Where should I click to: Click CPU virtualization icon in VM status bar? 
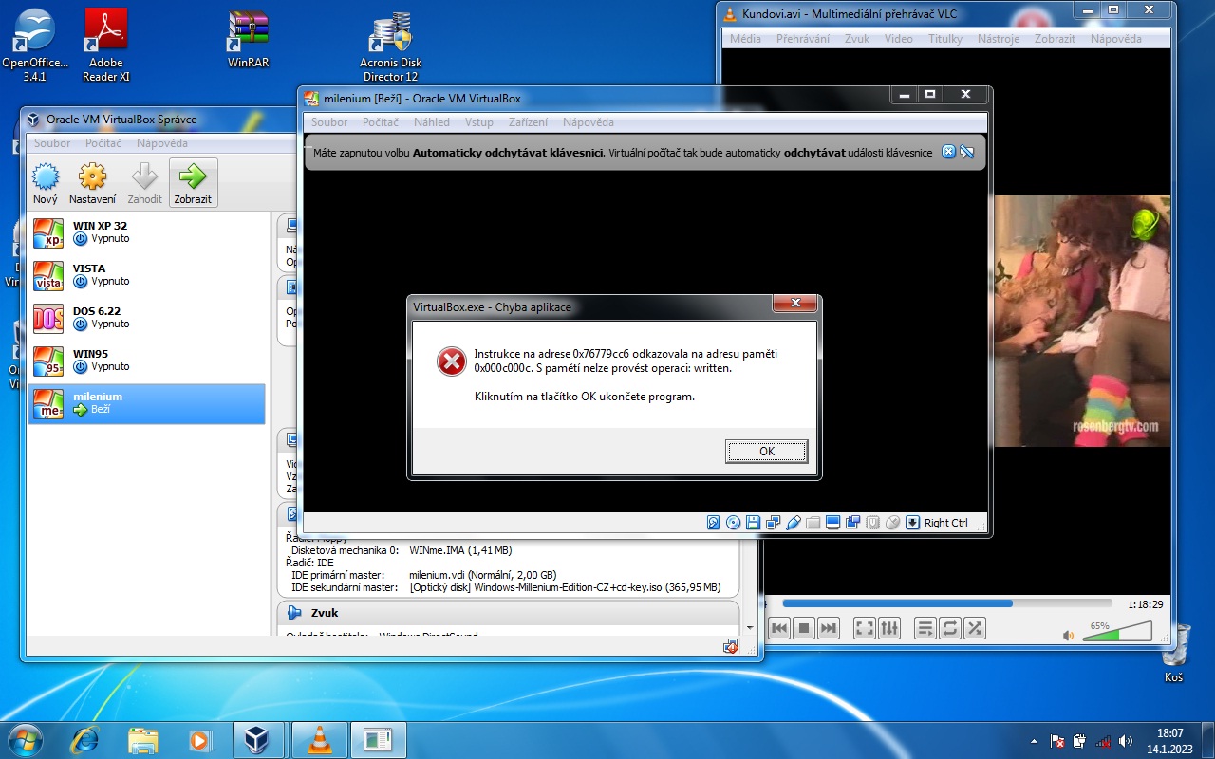pos(872,523)
